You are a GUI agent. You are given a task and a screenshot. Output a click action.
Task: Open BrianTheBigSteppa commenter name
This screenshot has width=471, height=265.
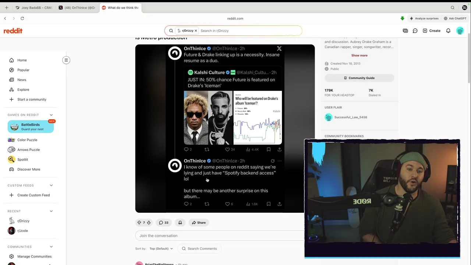[x=159, y=264]
